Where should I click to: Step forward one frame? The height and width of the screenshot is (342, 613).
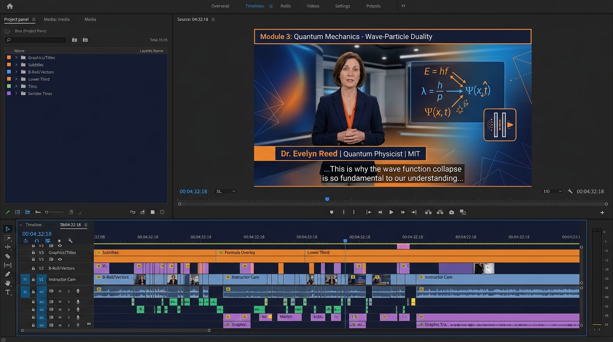tap(403, 212)
